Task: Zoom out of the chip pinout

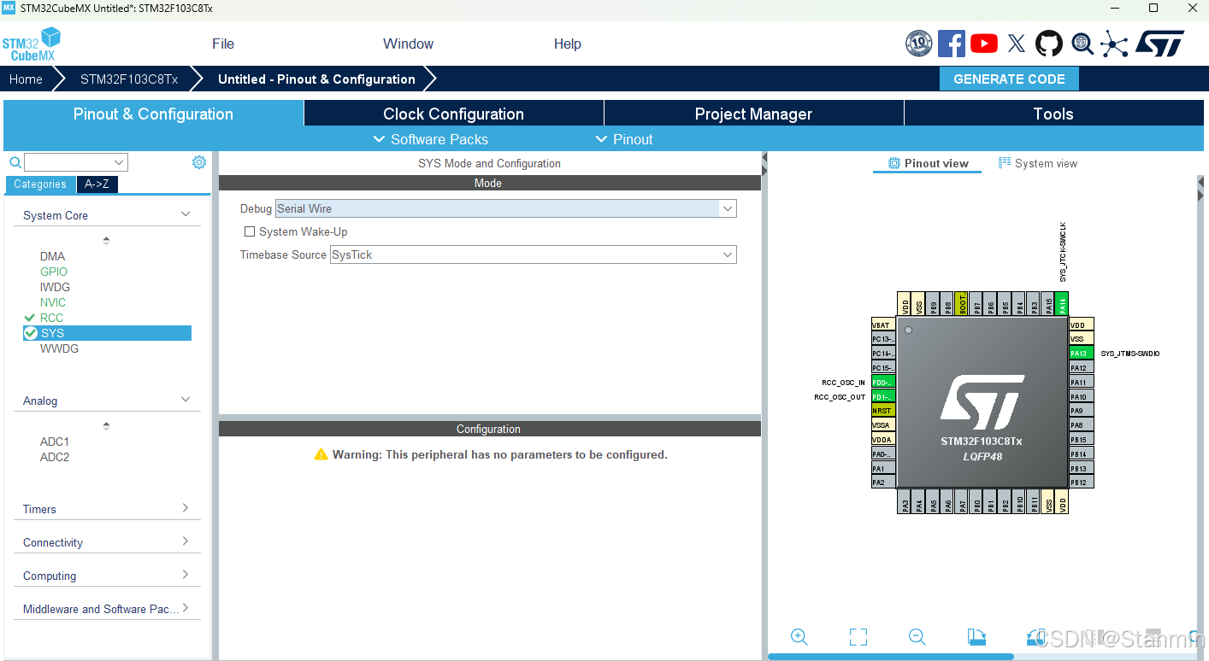Action: [x=917, y=636]
